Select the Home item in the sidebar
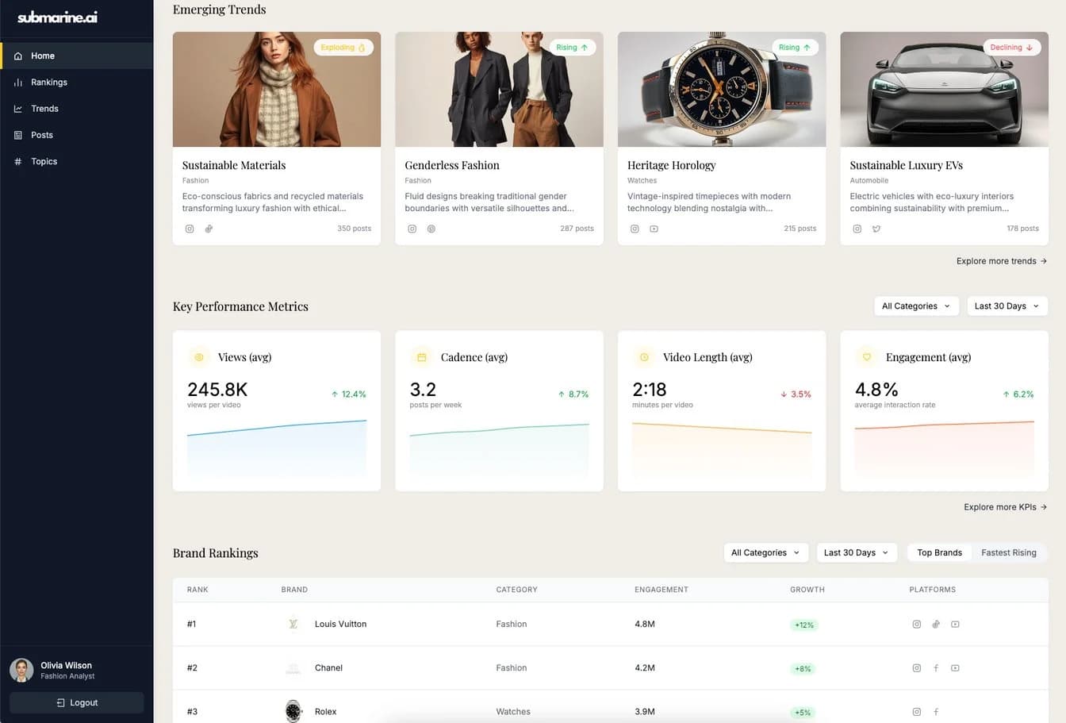Viewport: 1066px width, 723px height. [x=42, y=56]
